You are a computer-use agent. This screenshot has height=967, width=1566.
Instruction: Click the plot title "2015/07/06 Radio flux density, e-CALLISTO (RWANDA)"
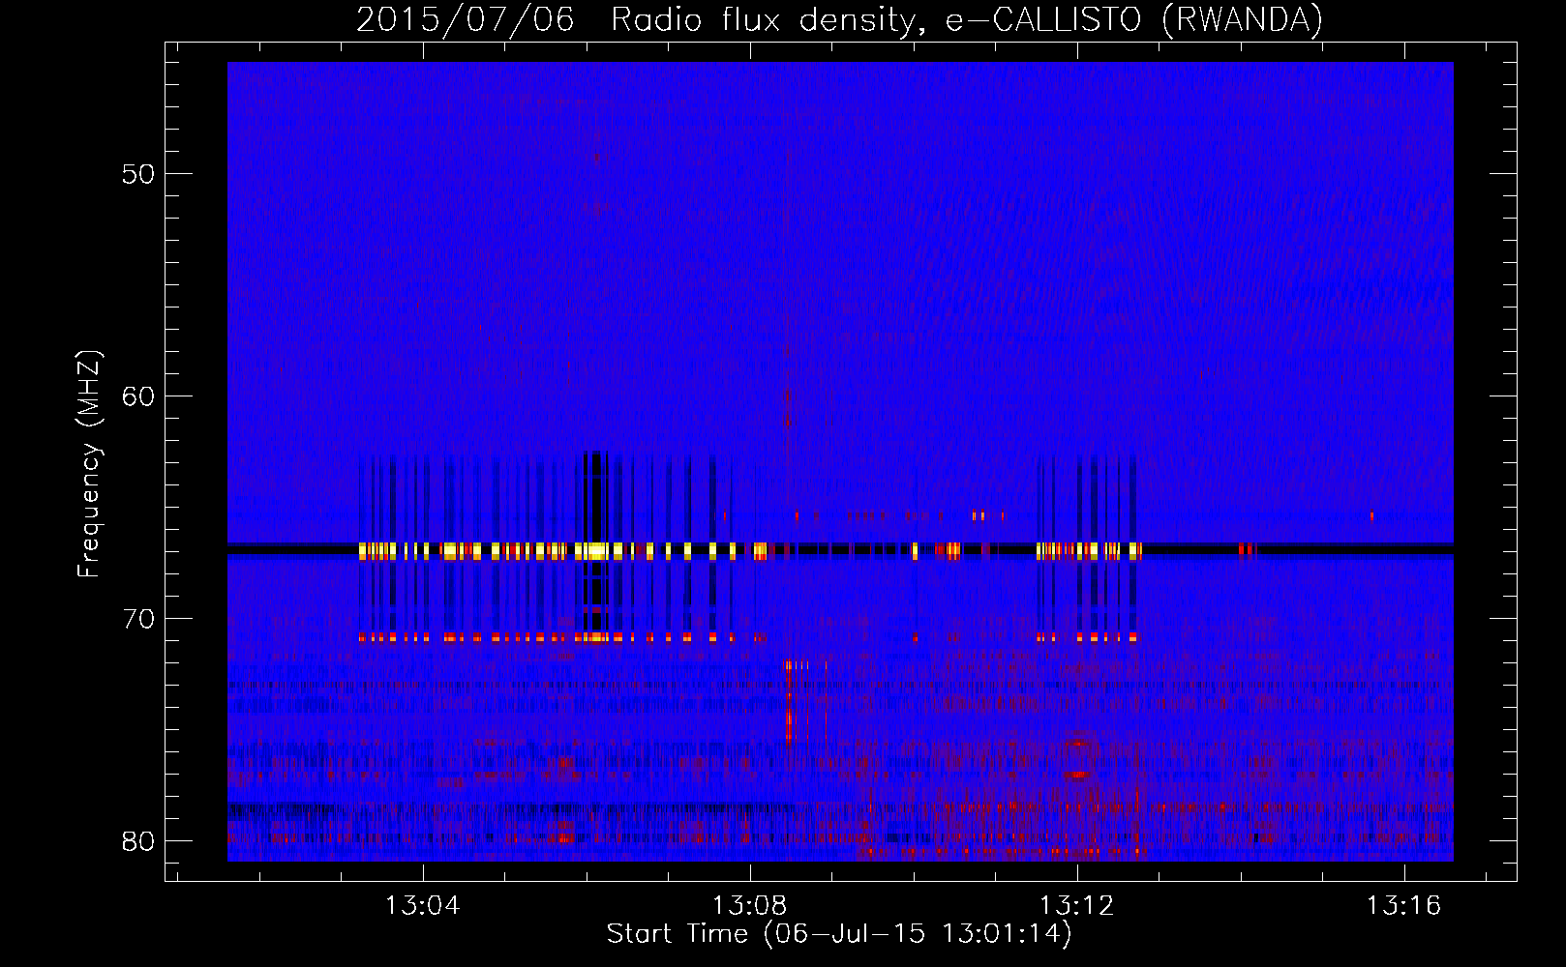tap(839, 19)
